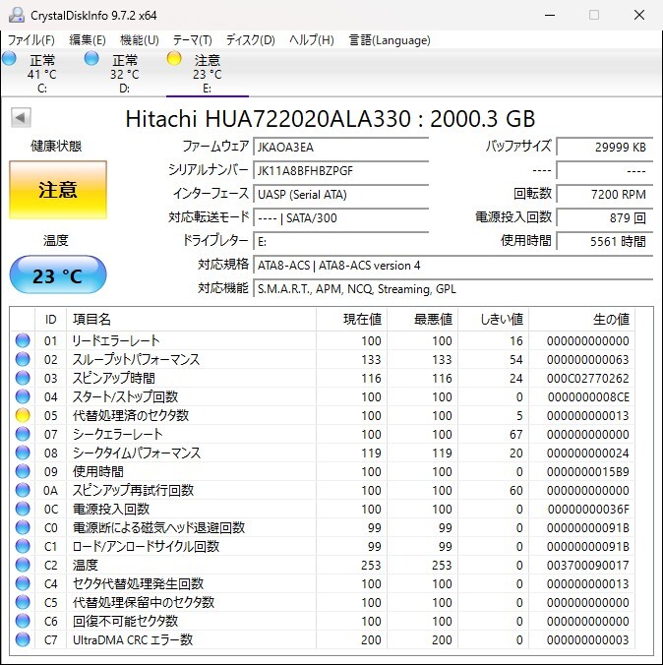Screen dimensions: 663x665
Task: Click the CrystalDiskInfo app icon in title bar
Action: (17, 16)
